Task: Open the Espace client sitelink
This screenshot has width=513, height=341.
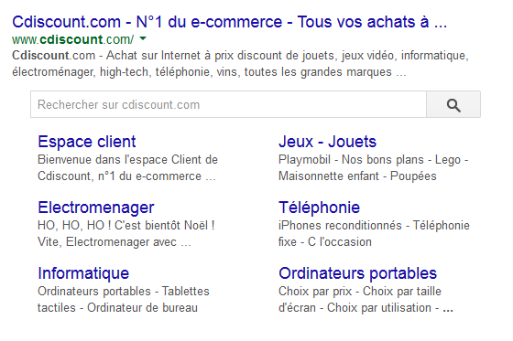Action: point(87,142)
